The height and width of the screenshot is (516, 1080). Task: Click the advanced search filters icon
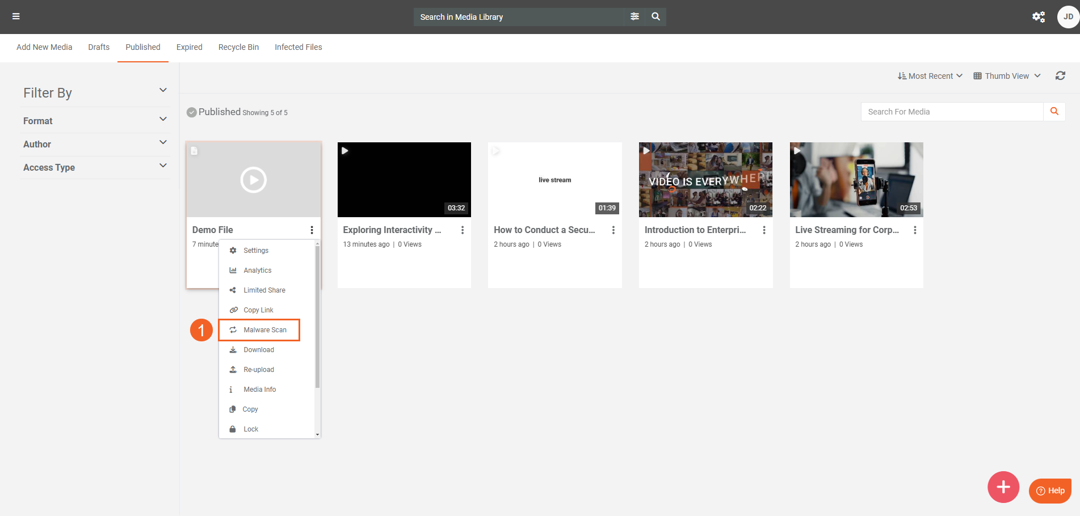(634, 16)
